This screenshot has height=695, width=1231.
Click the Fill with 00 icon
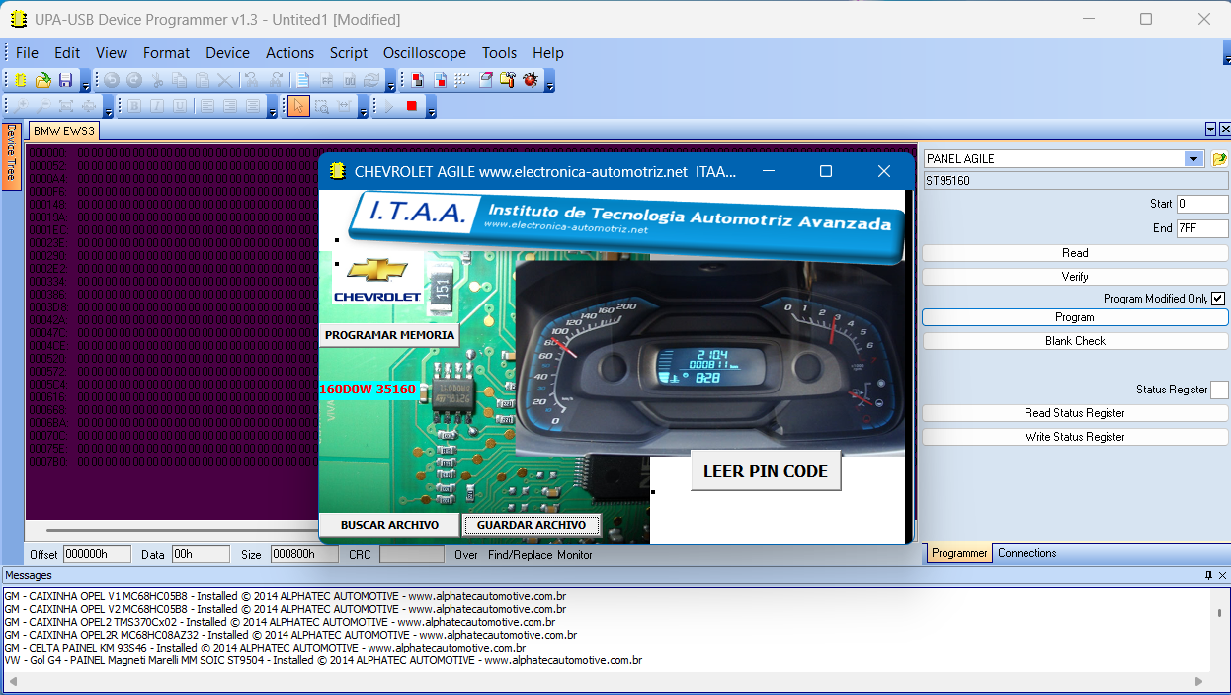[x=350, y=80]
